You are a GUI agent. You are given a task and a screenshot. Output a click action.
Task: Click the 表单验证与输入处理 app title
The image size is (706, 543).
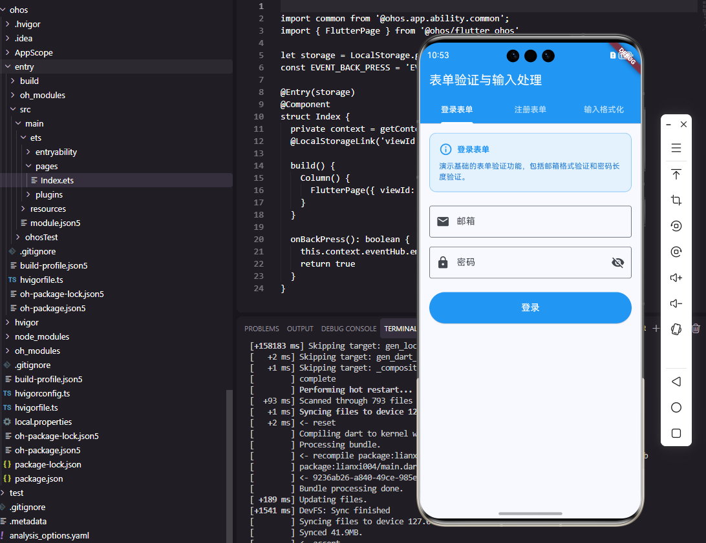pos(486,80)
